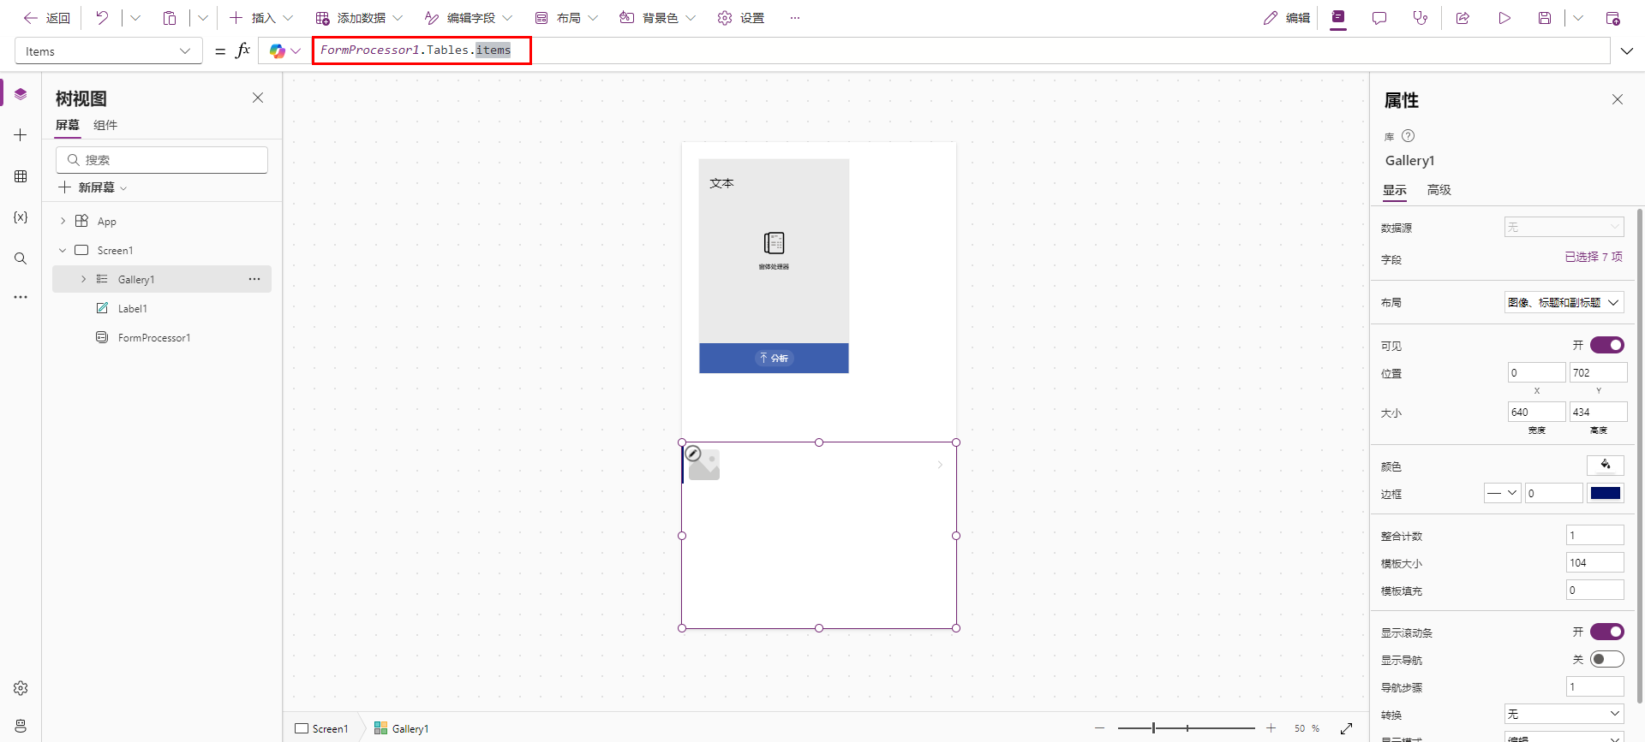Open the paste options dropdown arrow
1645x742 pixels.
coord(203,18)
